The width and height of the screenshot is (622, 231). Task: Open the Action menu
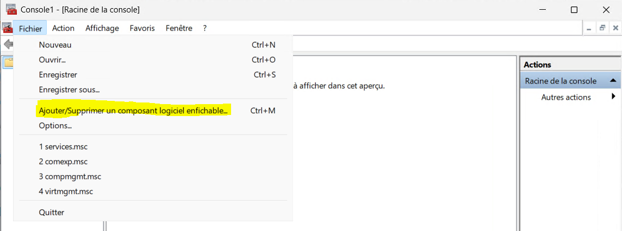(x=64, y=28)
